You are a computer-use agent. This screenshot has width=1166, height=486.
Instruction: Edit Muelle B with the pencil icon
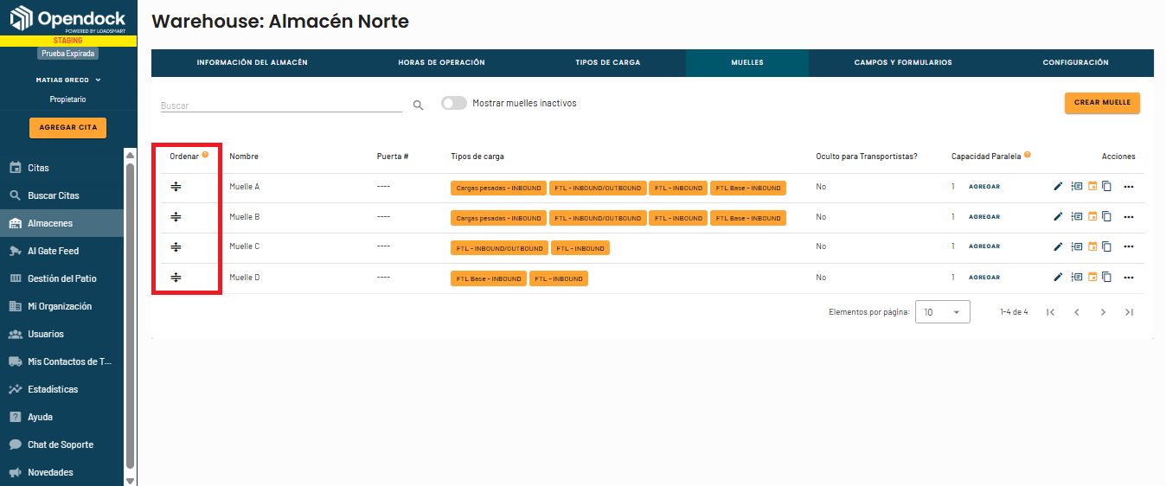coord(1058,216)
